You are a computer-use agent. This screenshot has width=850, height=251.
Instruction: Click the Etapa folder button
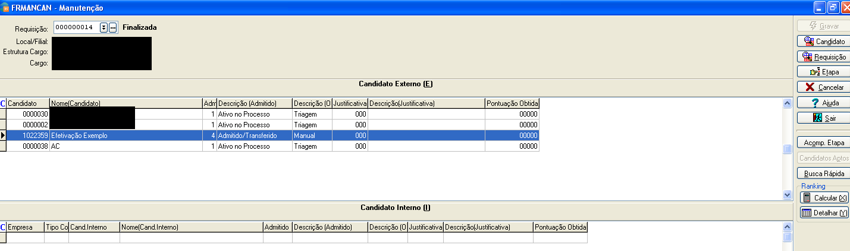click(x=824, y=72)
